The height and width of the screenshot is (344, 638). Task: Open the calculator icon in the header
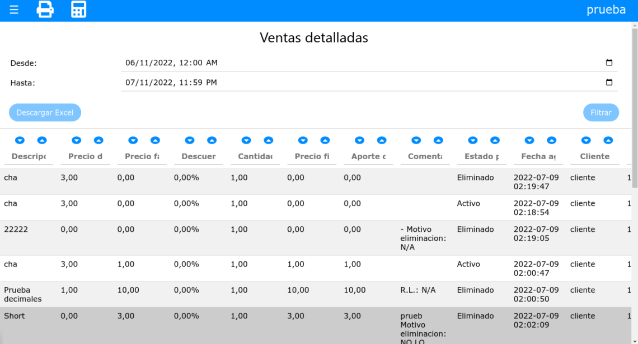click(x=78, y=9)
